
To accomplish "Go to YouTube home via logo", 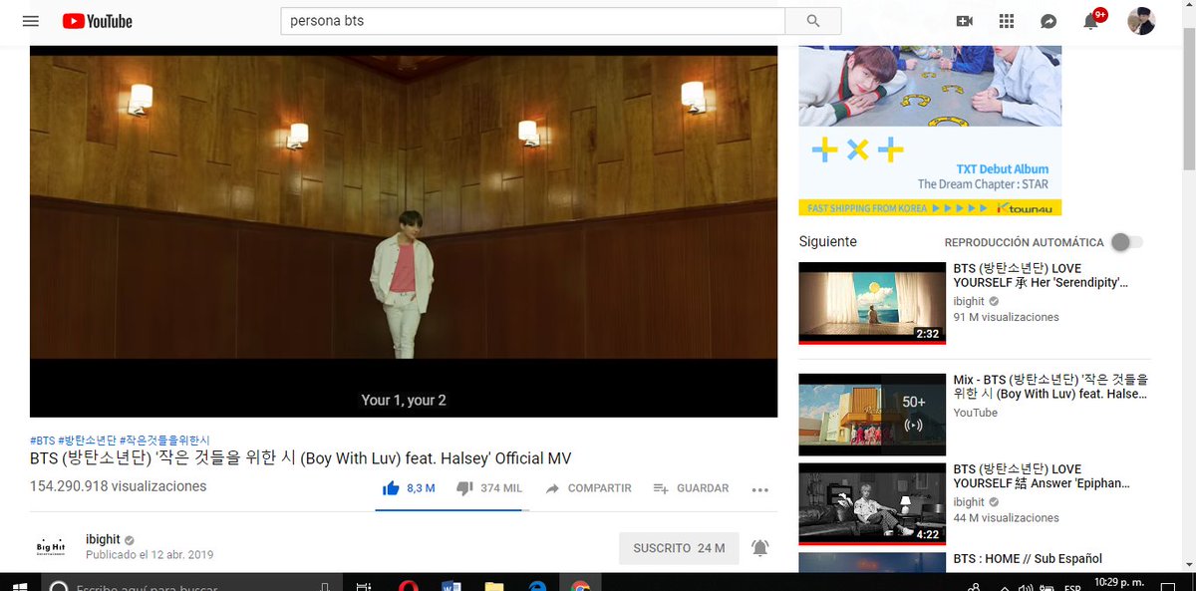I will pyautogui.click(x=97, y=21).
